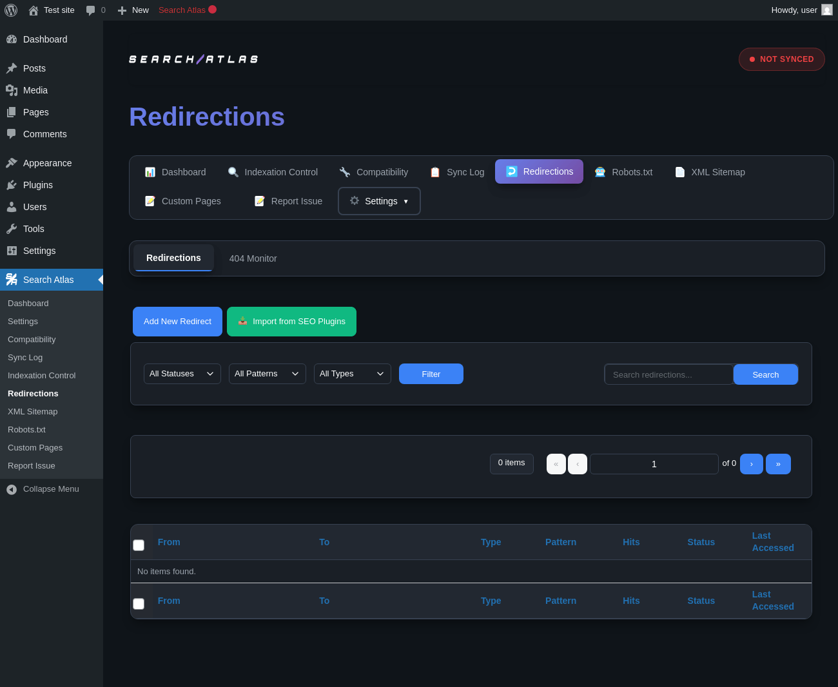Toggle select-all checkbox in table header
The image size is (838, 687).
(139, 545)
